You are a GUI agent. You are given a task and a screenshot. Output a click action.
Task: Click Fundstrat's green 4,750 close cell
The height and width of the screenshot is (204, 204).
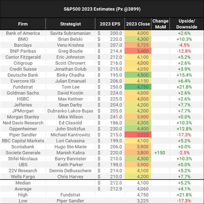point(138,87)
